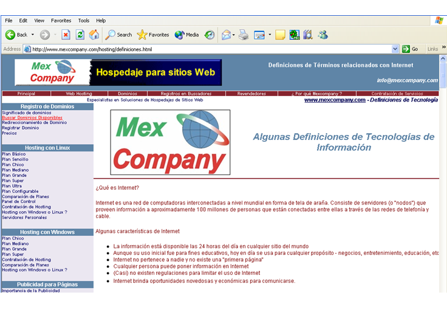Open the Mail icon dropdown arrow
Screen dimensions: 447x309
pos(233,35)
